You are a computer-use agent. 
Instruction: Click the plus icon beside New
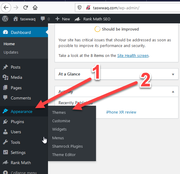pos(57,19)
